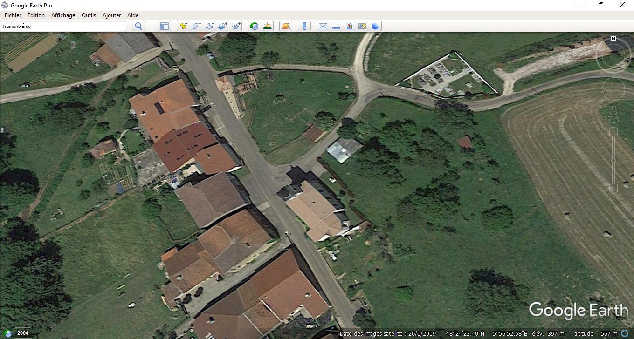This screenshot has height=339, width=634.
Task: Show the ruler measurement tool
Action: click(x=304, y=26)
